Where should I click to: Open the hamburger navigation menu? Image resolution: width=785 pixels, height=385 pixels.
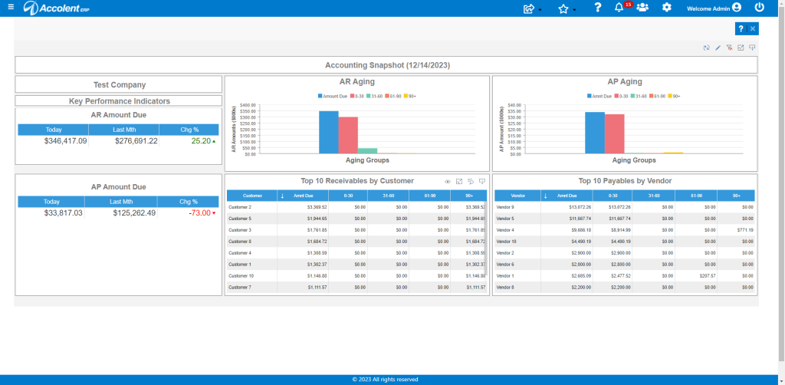click(x=11, y=8)
